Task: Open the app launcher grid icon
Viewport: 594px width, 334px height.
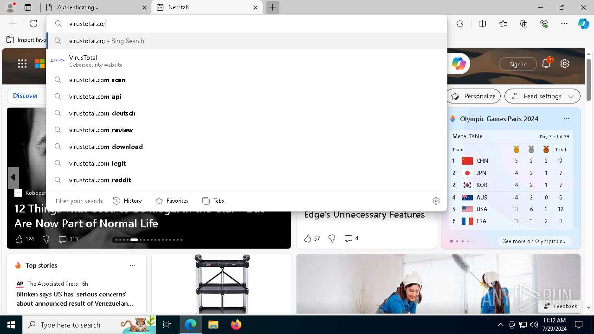Action: 22,64
